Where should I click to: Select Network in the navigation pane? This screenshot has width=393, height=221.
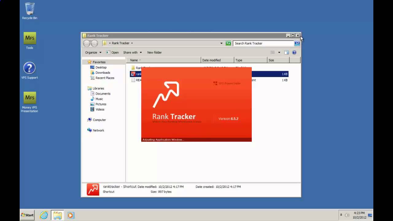96,130
